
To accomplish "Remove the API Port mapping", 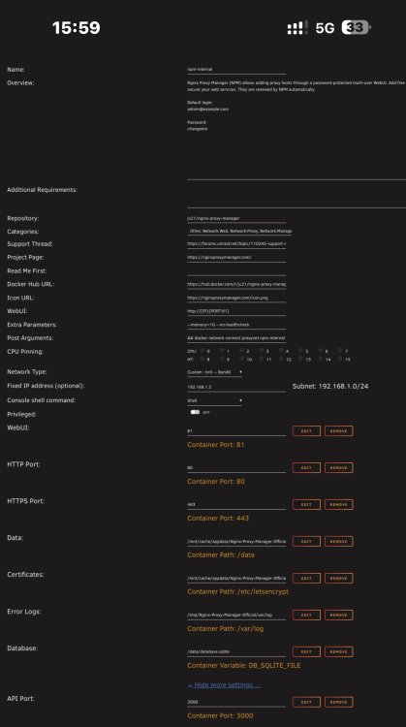I will coord(339,702).
